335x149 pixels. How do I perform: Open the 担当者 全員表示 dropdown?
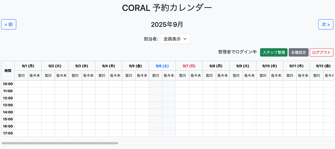coord(175,39)
